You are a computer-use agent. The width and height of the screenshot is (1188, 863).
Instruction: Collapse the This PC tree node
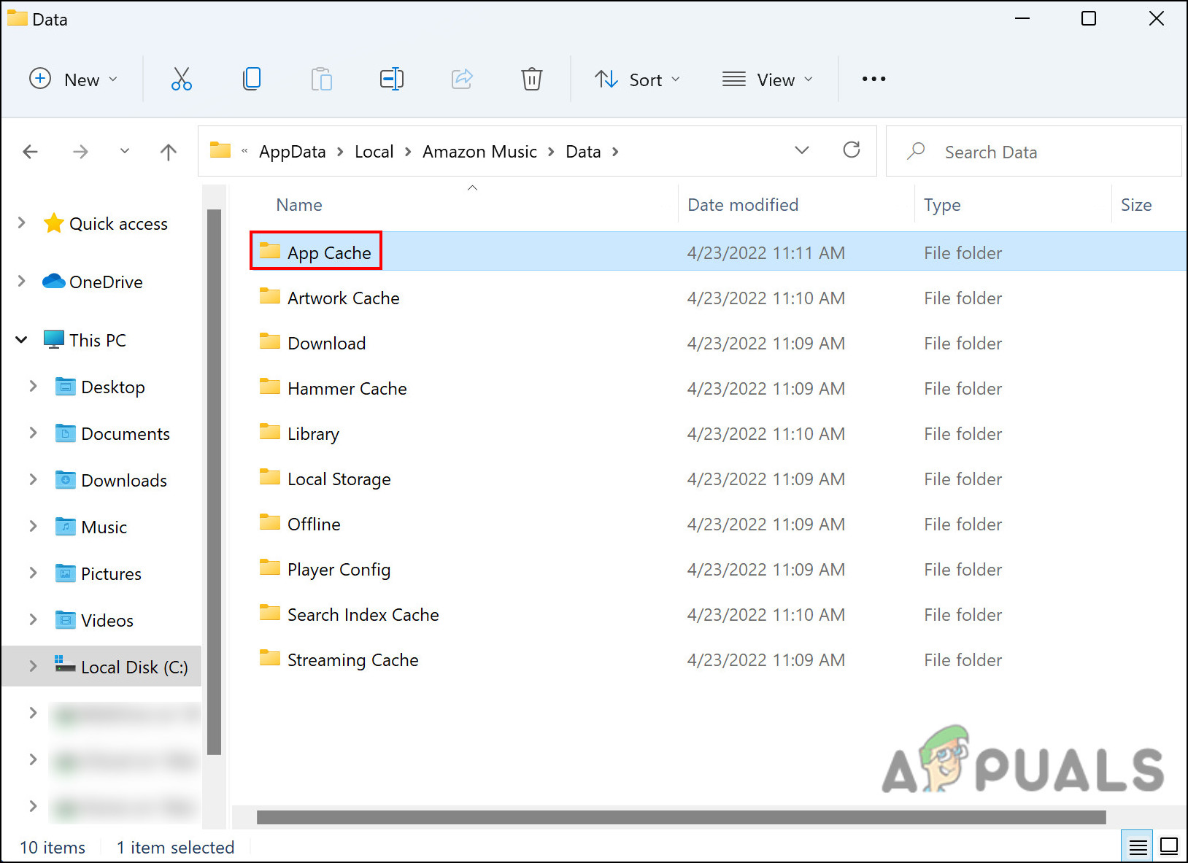point(22,340)
